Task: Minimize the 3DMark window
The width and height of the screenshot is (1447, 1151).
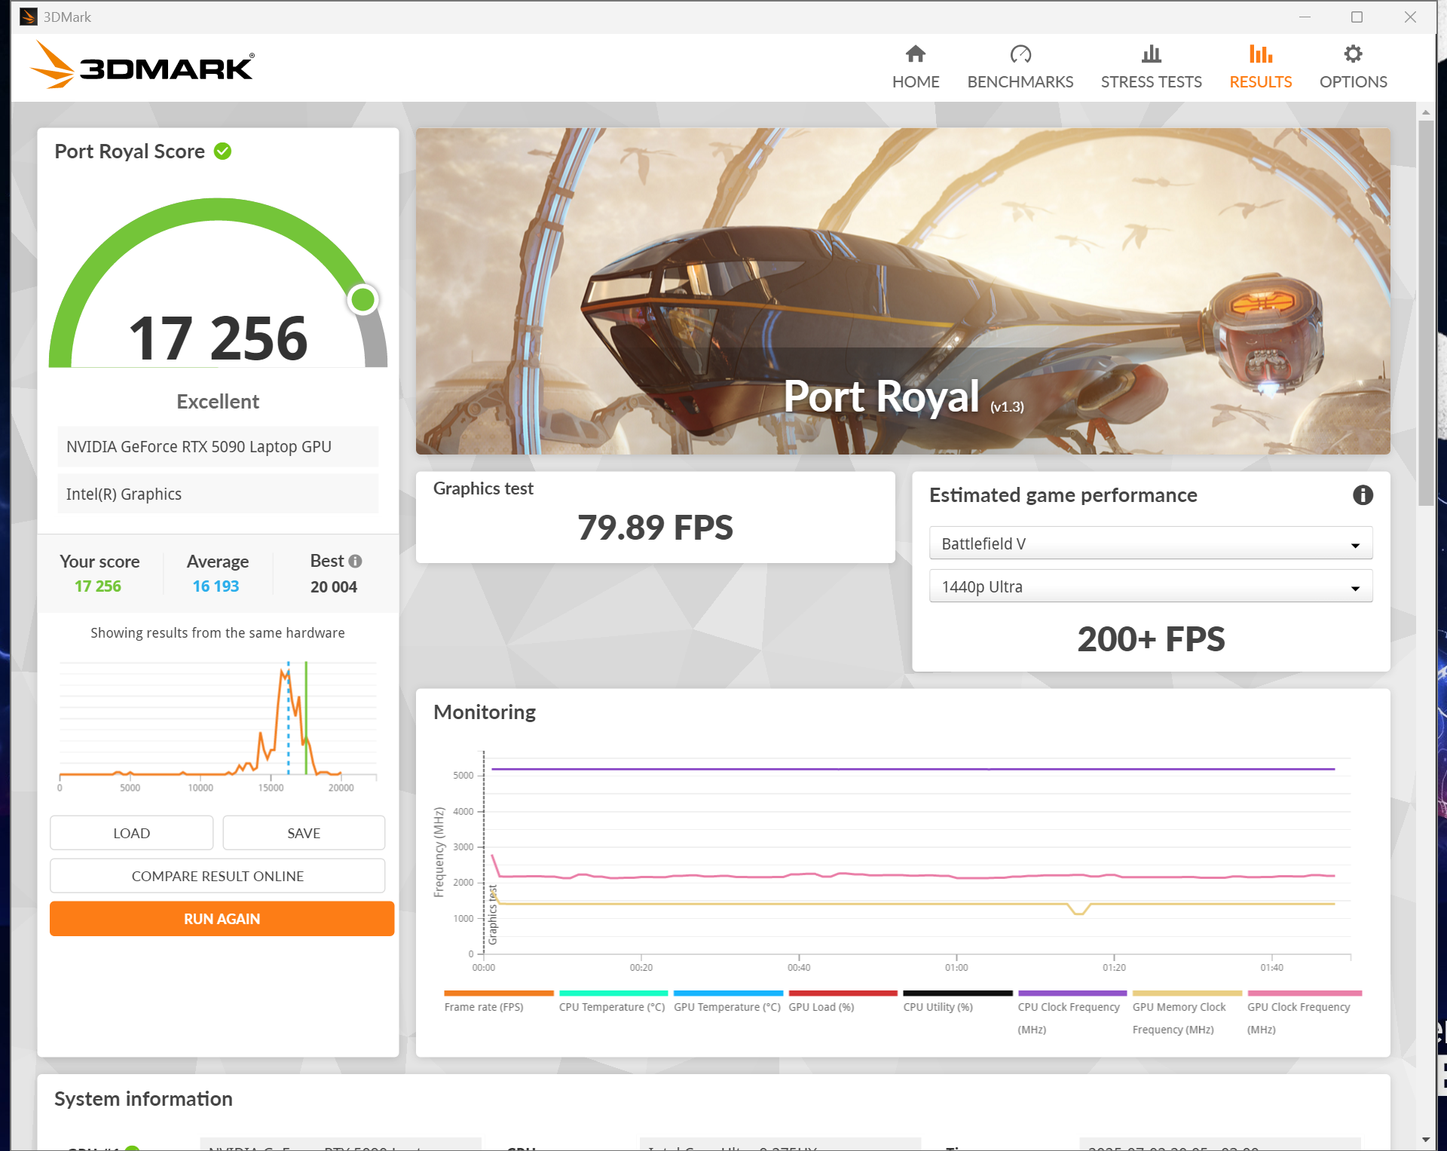Action: 1305,17
